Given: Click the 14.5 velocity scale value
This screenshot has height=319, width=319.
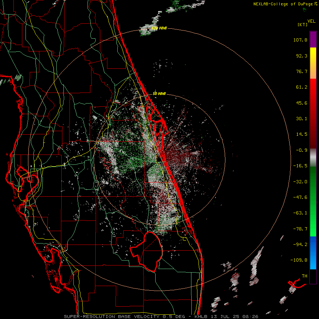Looking at the screenshot, I should pyautogui.click(x=302, y=134).
